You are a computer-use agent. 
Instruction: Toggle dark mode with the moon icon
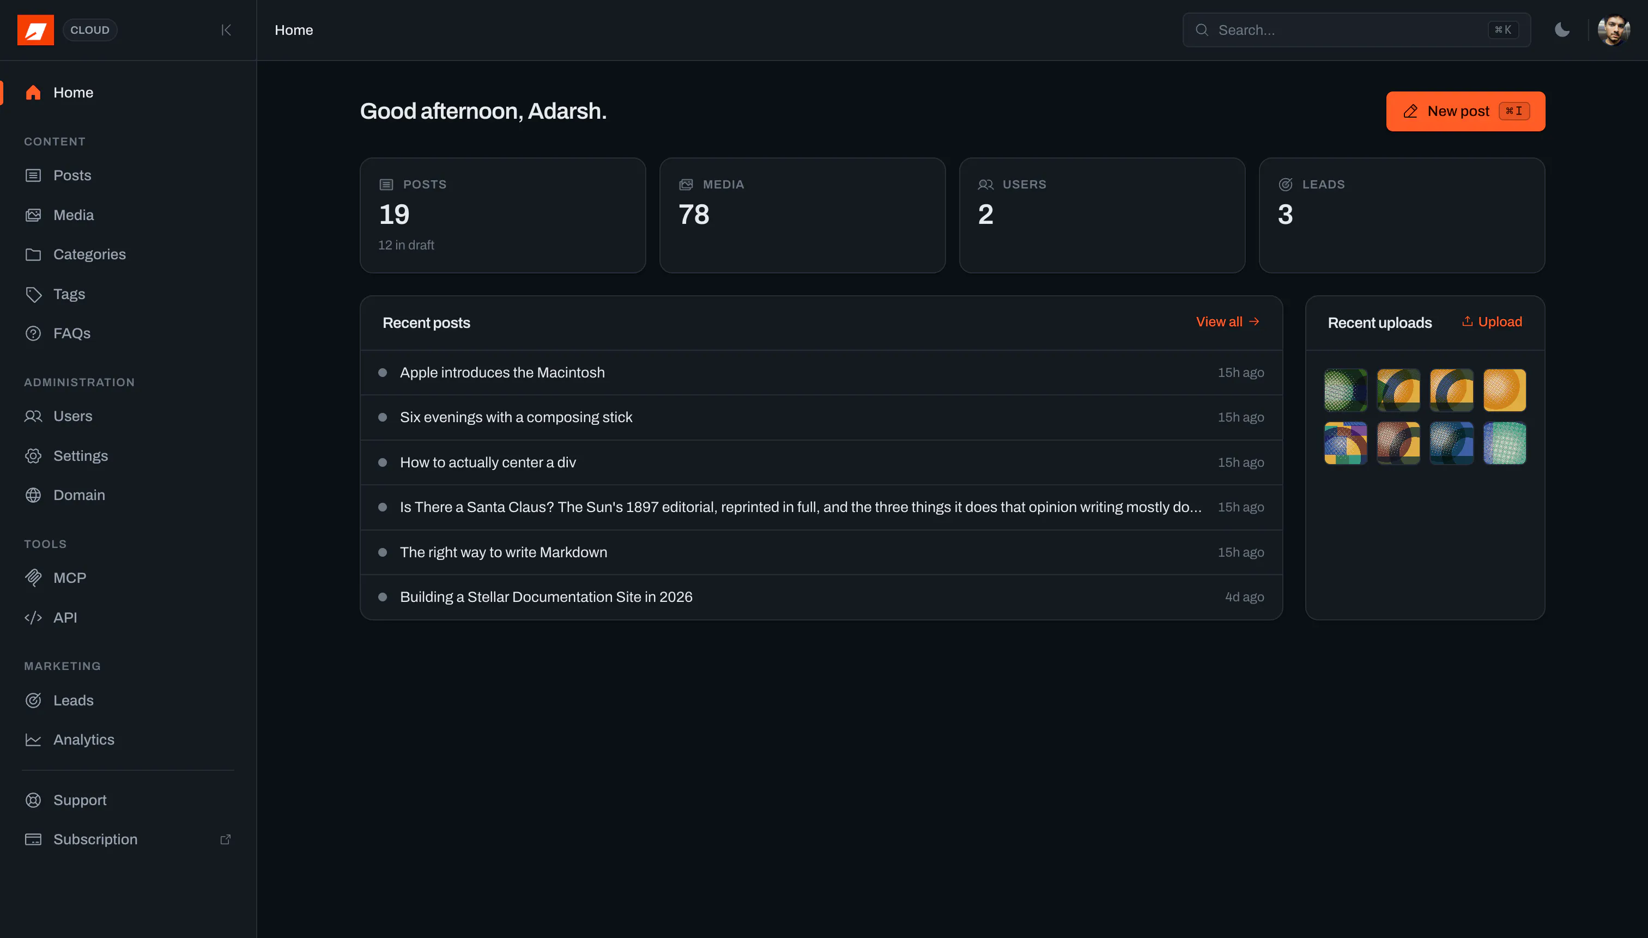(1562, 31)
